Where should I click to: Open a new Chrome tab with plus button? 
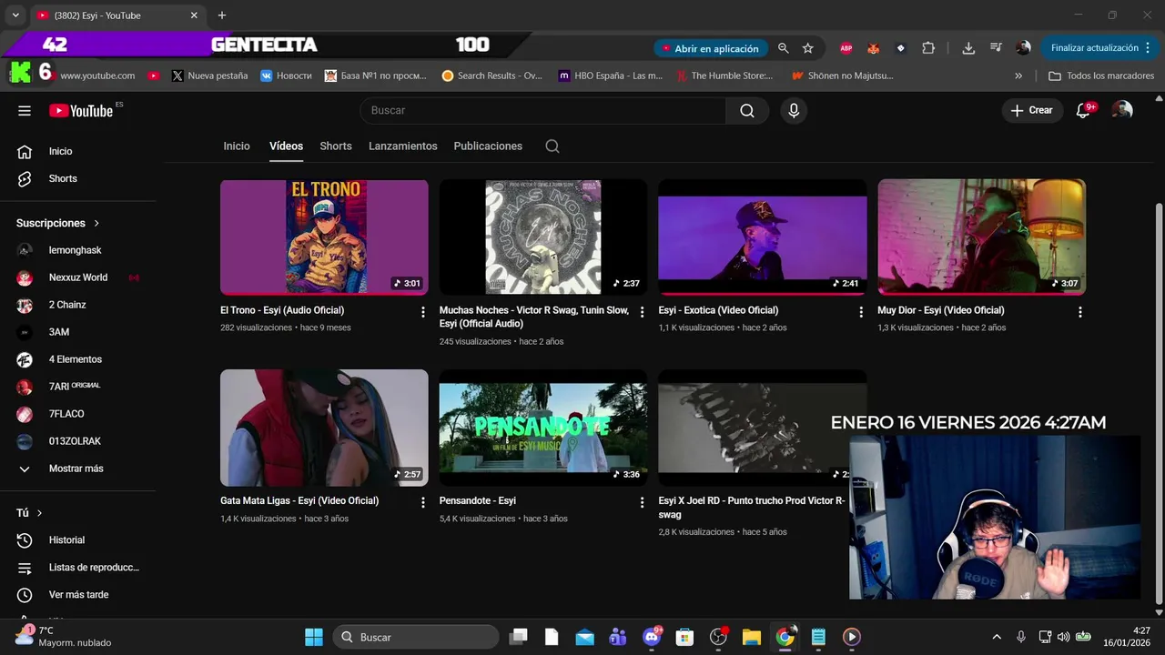(221, 15)
